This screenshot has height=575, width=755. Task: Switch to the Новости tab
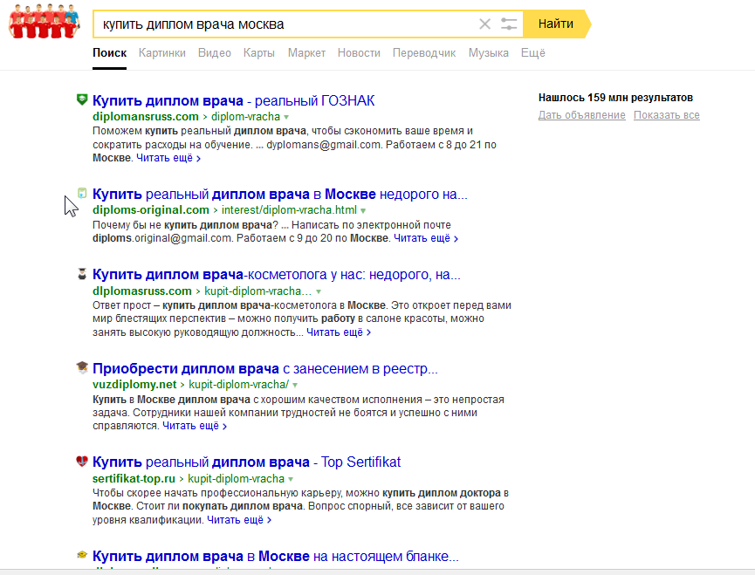coord(359,53)
